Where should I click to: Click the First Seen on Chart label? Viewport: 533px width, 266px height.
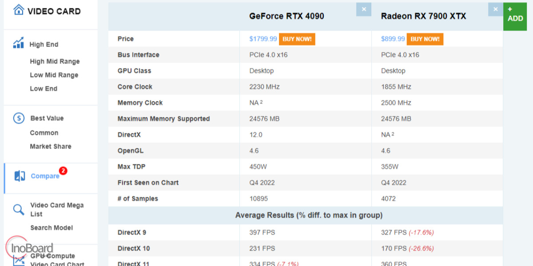(148, 183)
